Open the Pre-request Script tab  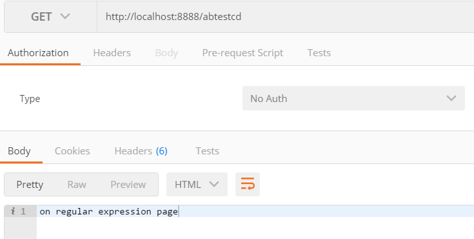coord(242,53)
